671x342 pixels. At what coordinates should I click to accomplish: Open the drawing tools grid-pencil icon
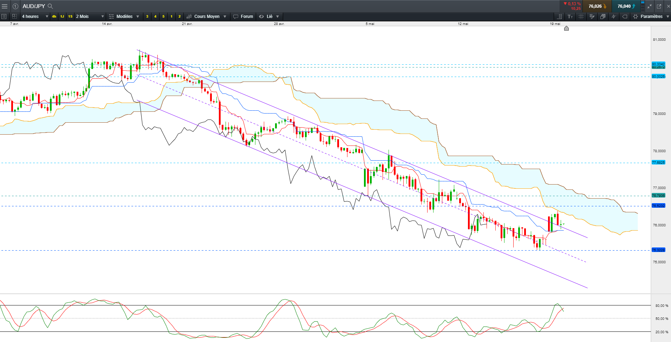(x=592, y=17)
